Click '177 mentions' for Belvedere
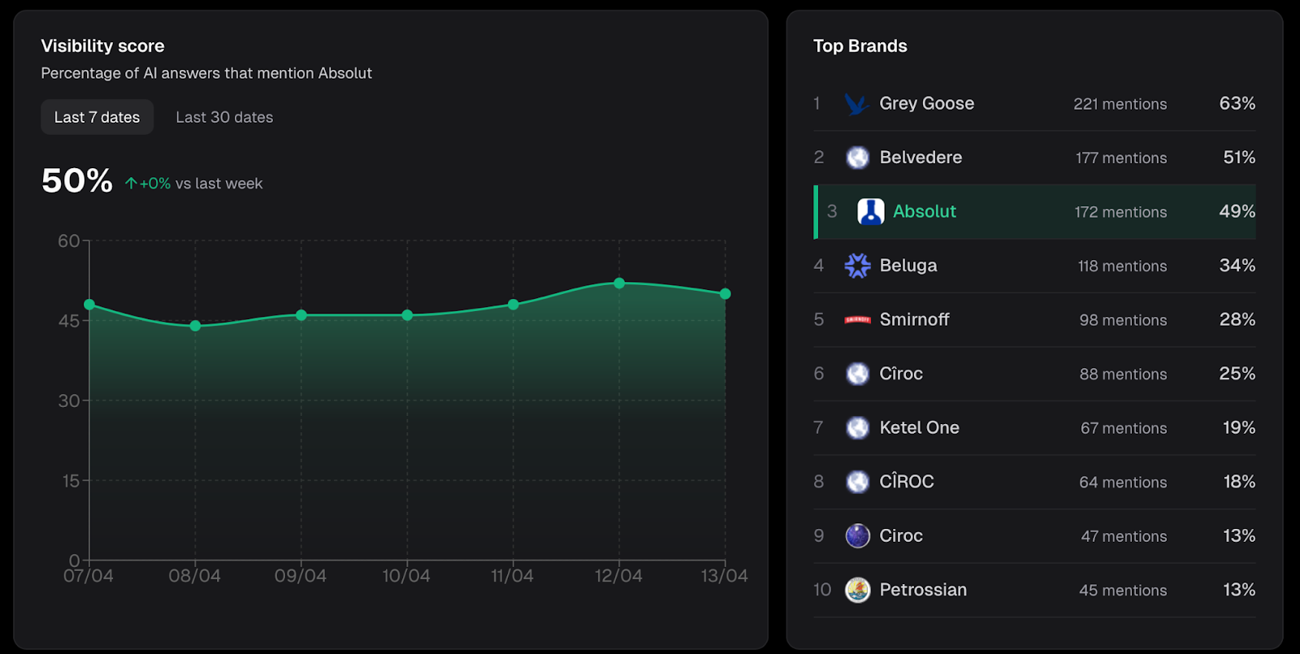Screen dimensions: 1300x654 [x=1121, y=158]
